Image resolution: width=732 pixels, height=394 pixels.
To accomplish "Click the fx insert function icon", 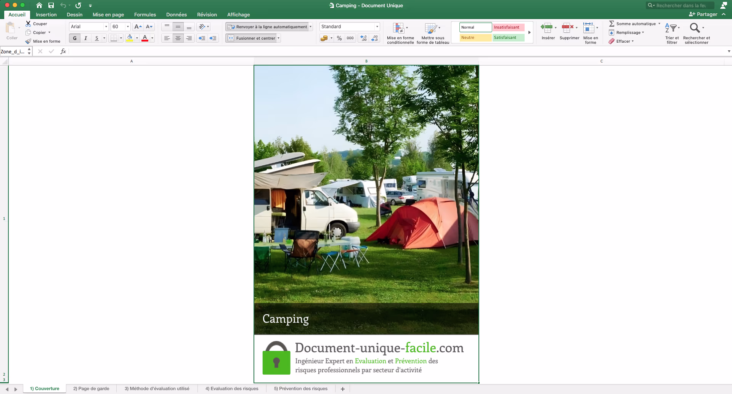I will (x=63, y=51).
